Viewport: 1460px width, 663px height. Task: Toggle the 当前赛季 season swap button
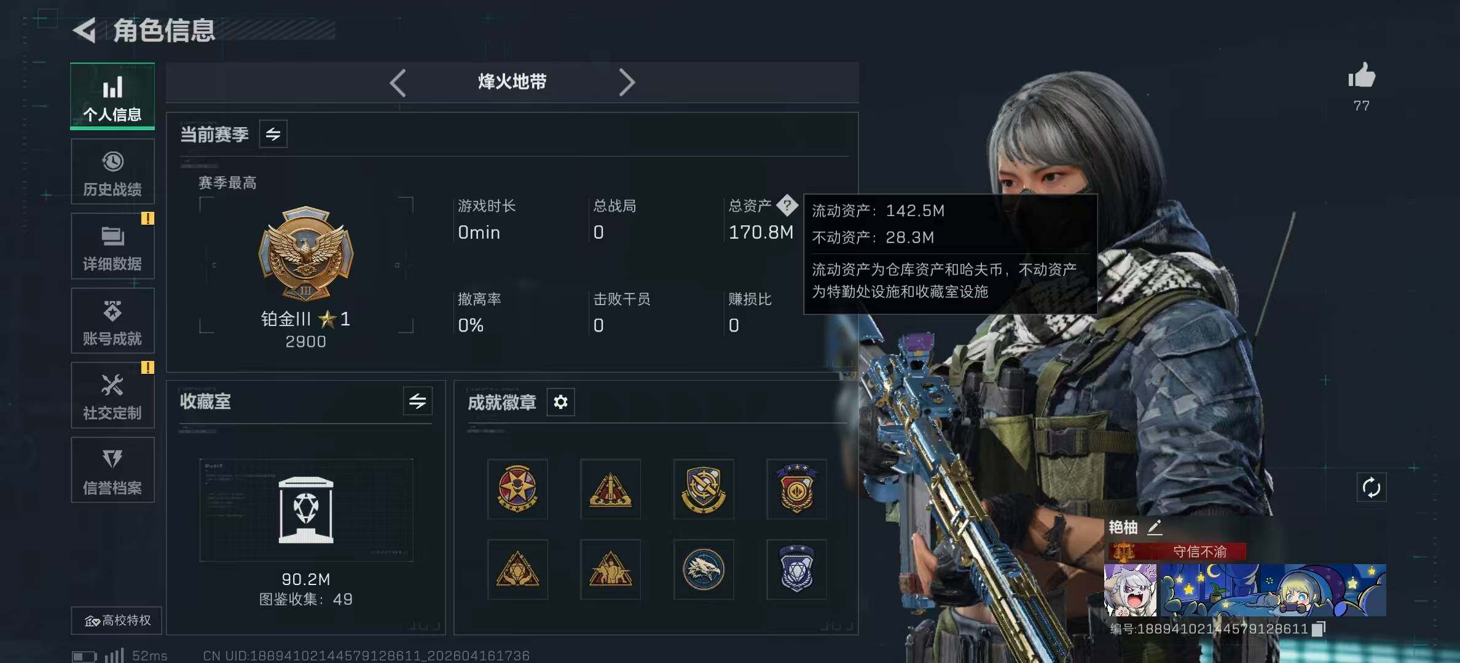(273, 134)
